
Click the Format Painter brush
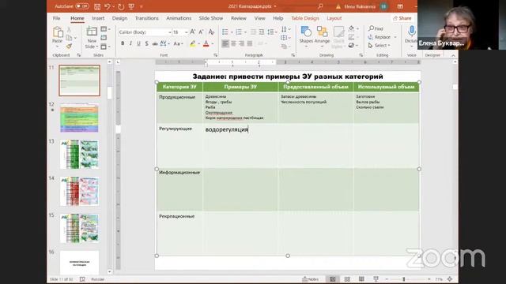pos(69,47)
